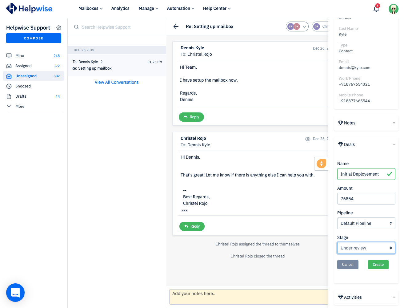
Task: Collapse the Notes section
Action: (394, 123)
